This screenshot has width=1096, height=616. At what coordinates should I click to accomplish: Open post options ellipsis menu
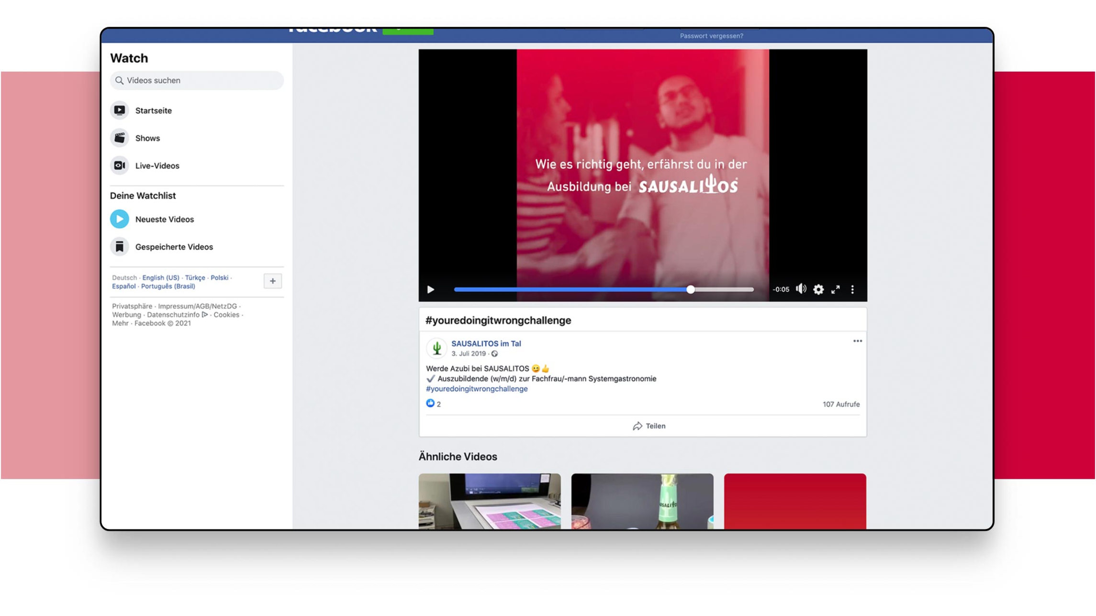[x=857, y=341]
